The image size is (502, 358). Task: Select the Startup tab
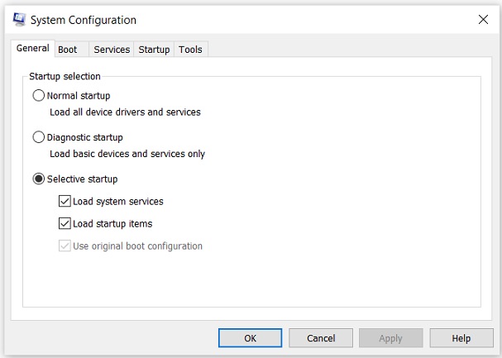154,50
